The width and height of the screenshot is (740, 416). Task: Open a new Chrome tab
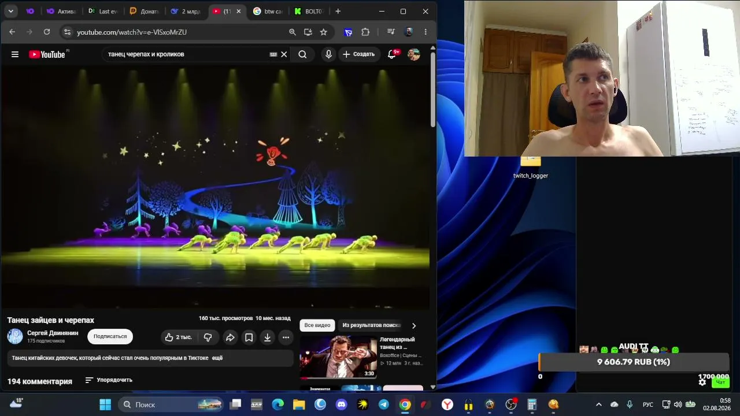click(338, 11)
